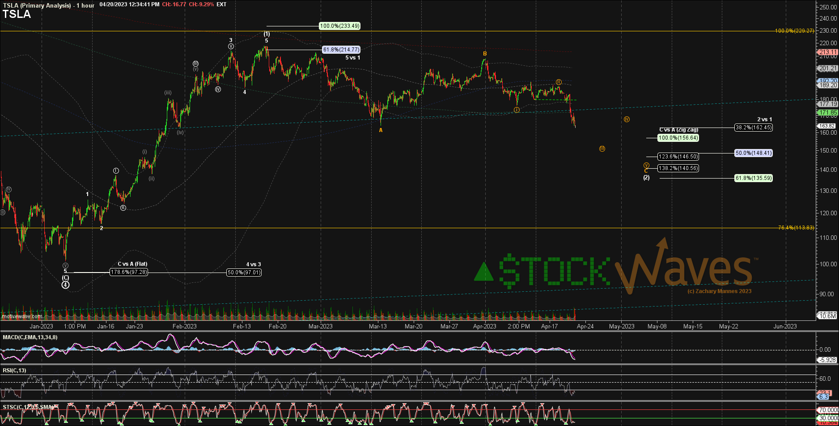Viewport: 839px width, 426px height.
Task: Click the red RSI value tag '23.1'
Action: point(824,392)
